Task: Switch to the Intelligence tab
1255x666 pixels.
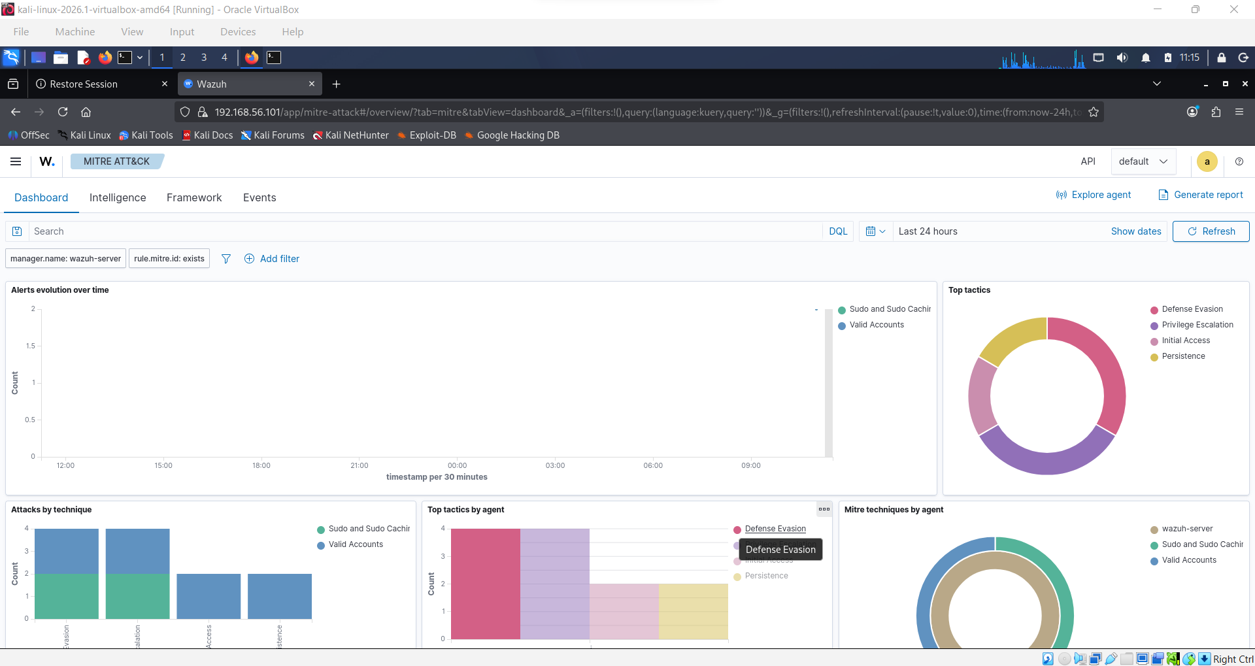Action: (118, 197)
